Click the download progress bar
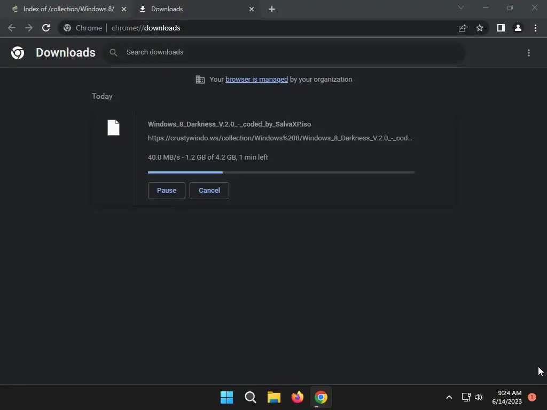 pyautogui.click(x=281, y=172)
